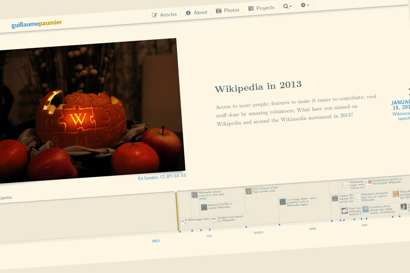Click the Notifications launch event icon
Viewport: 410px width, 273px height.
pos(369,182)
